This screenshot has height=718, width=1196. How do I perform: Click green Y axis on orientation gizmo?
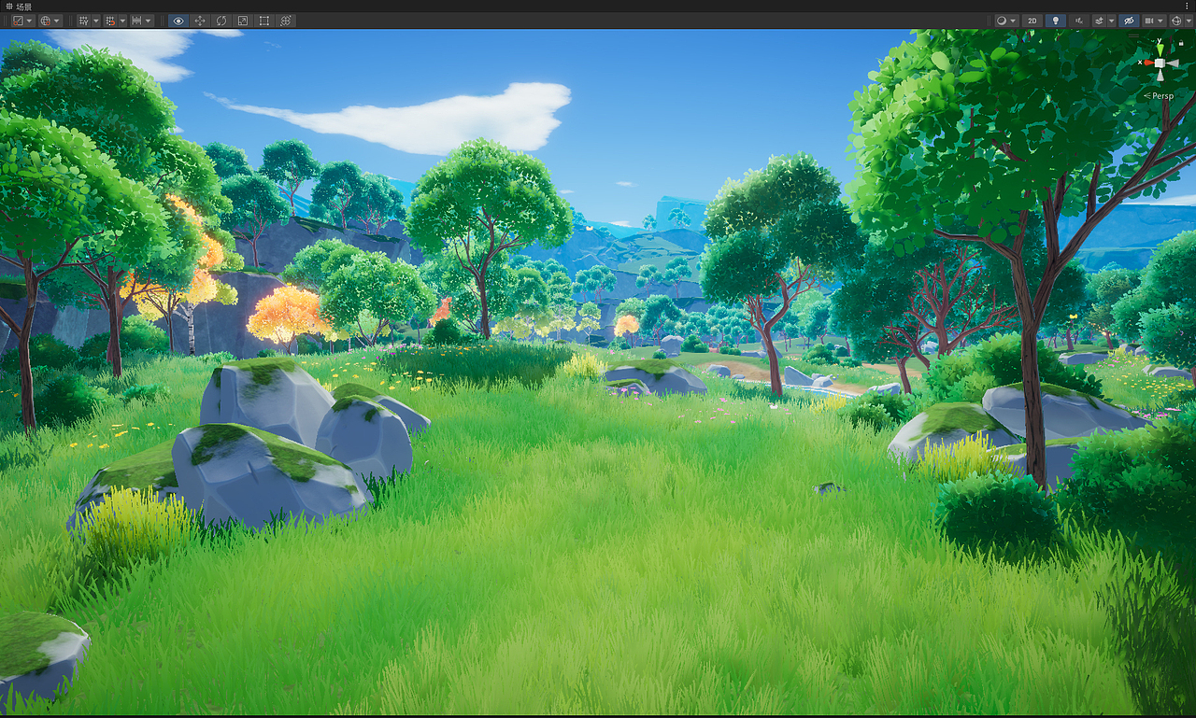[1160, 49]
